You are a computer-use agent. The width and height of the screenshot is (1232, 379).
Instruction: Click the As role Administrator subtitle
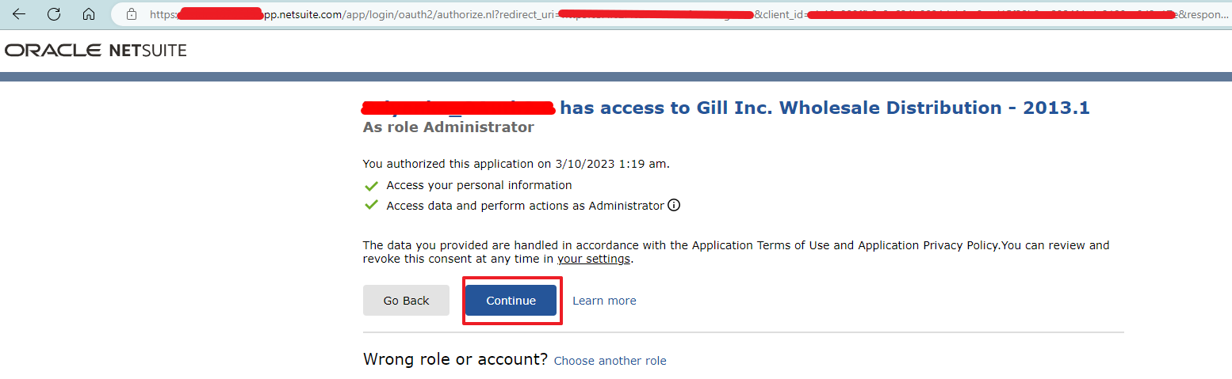448,127
